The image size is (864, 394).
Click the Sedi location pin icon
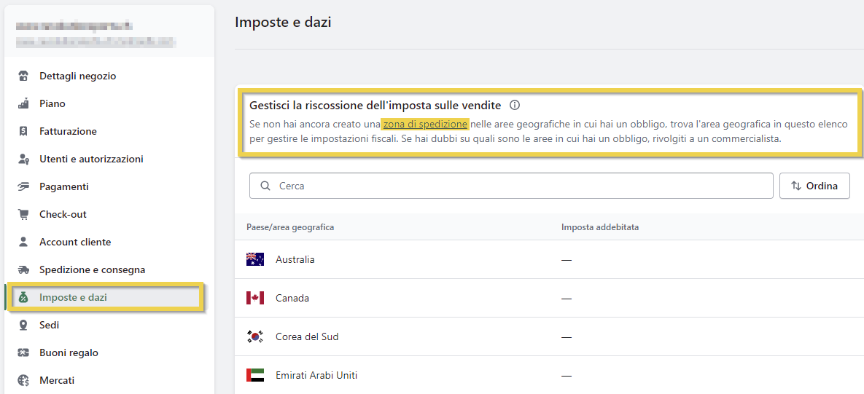pos(23,326)
